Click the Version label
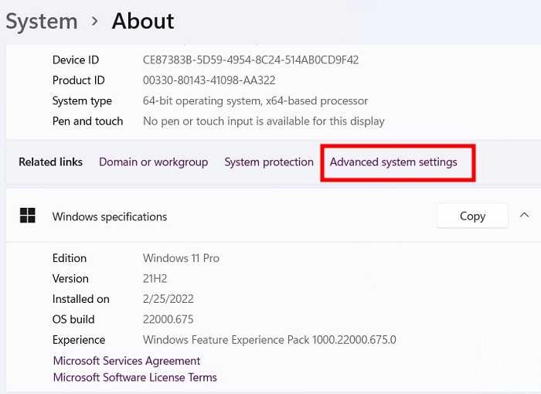The height and width of the screenshot is (394, 541). (x=70, y=278)
